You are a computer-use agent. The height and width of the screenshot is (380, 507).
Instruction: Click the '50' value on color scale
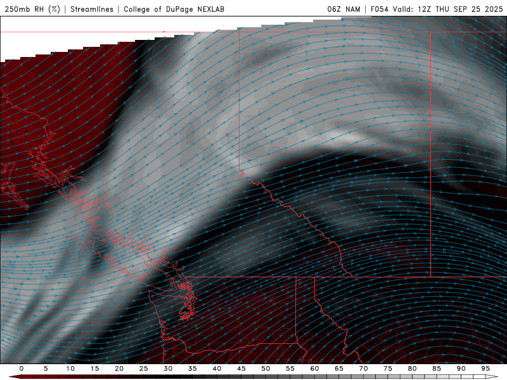pos(266,369)
